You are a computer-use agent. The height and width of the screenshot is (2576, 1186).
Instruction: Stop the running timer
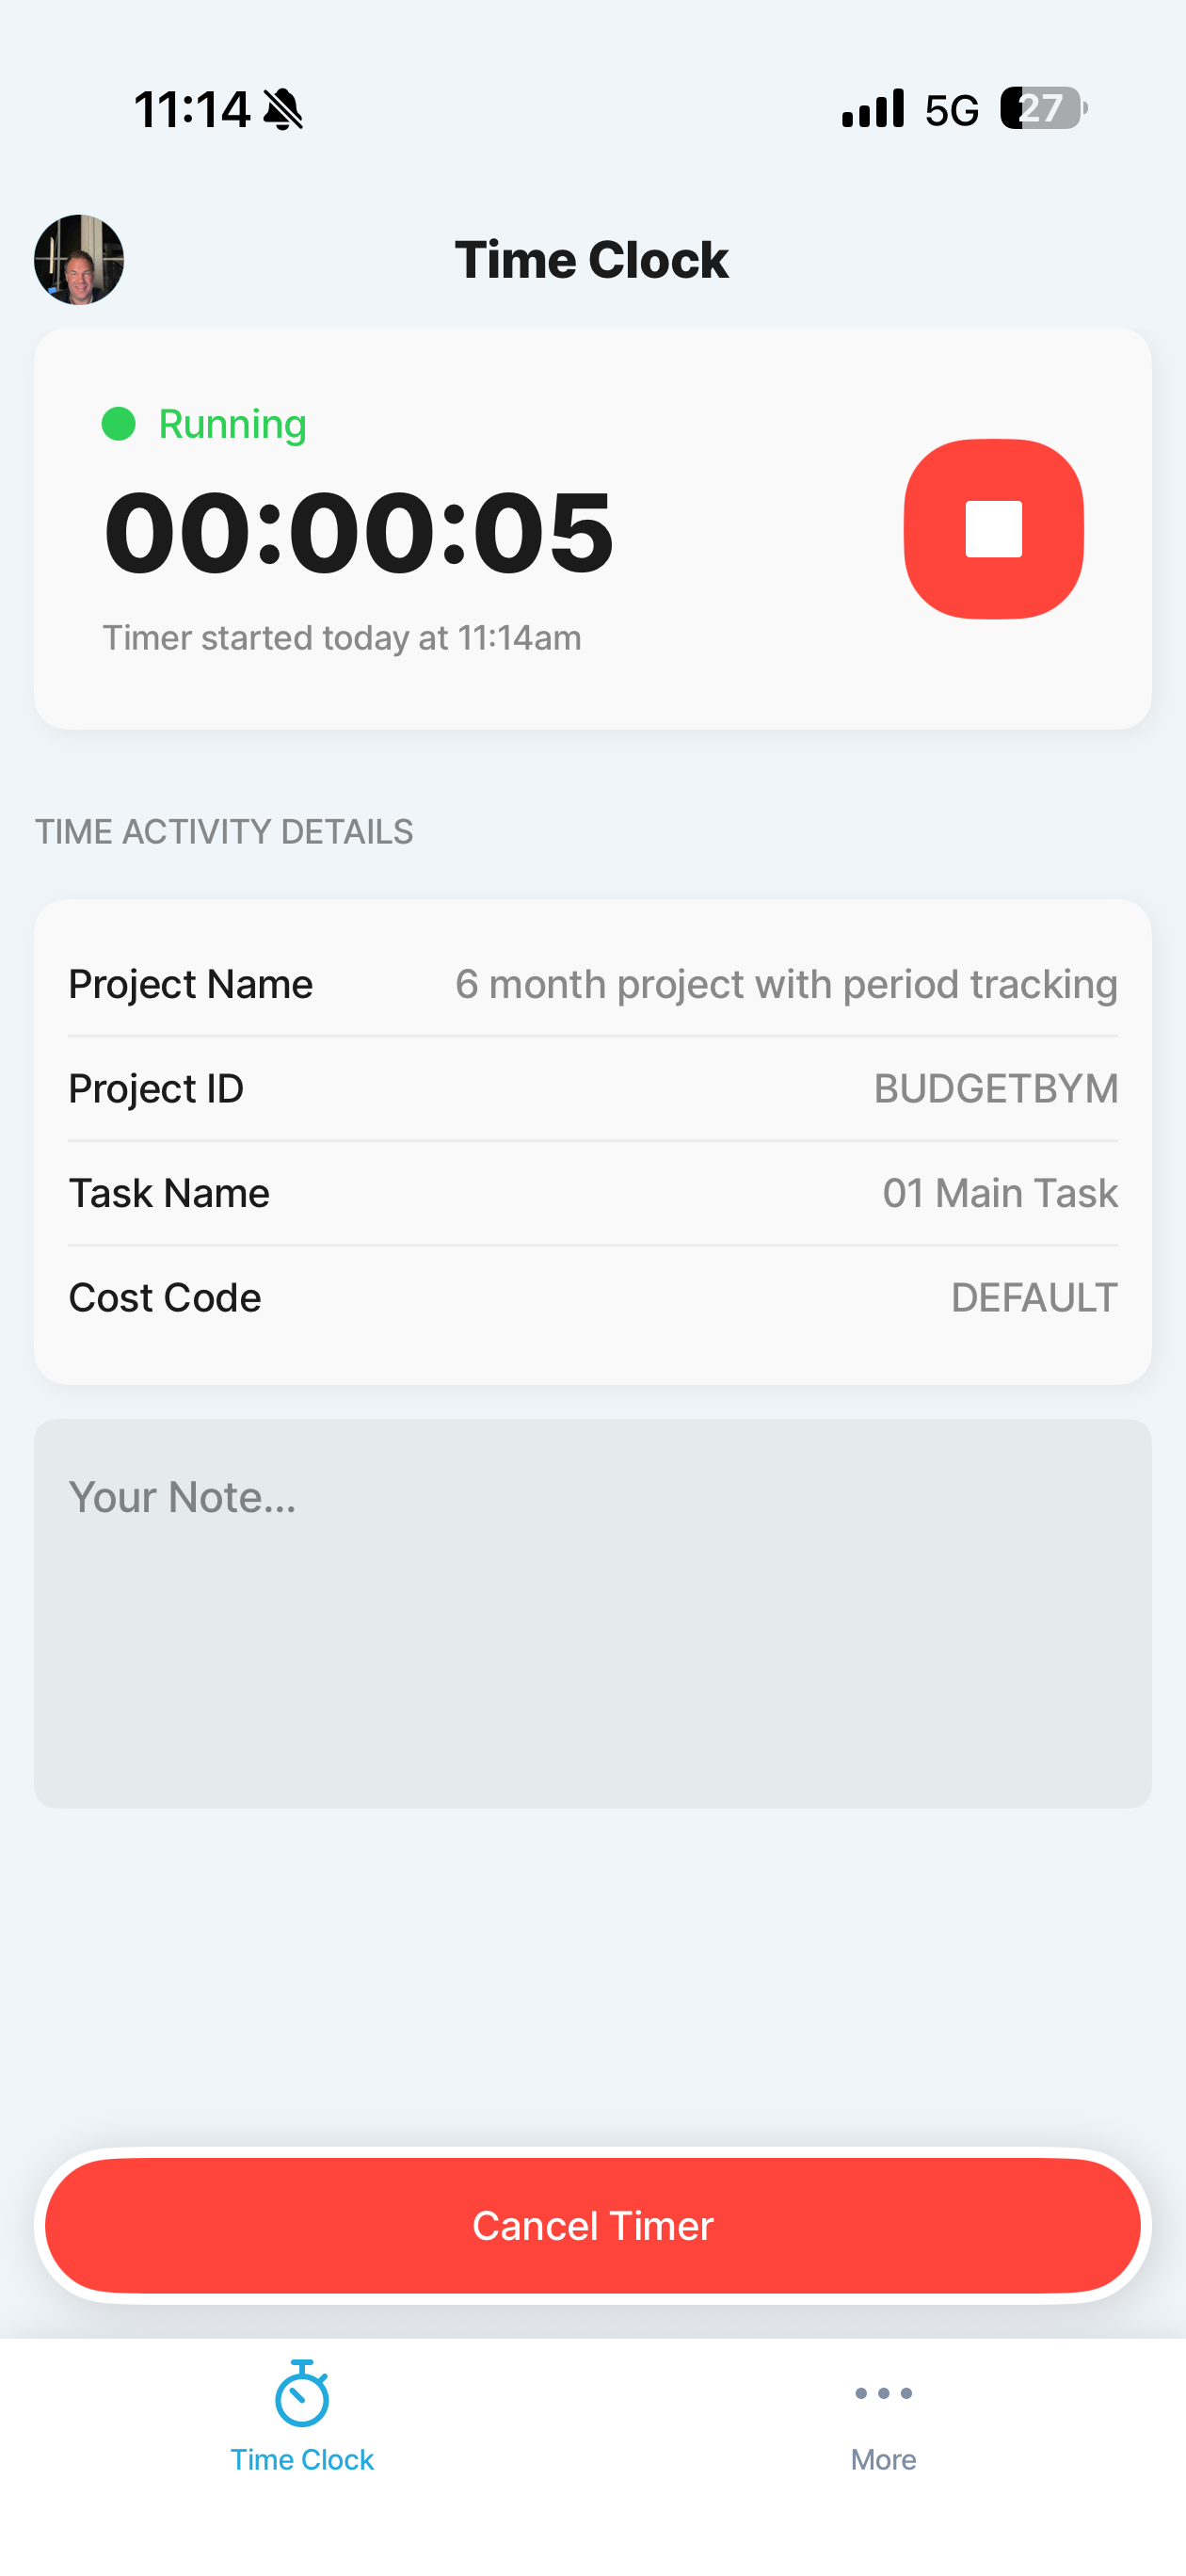tap(993, 529)
